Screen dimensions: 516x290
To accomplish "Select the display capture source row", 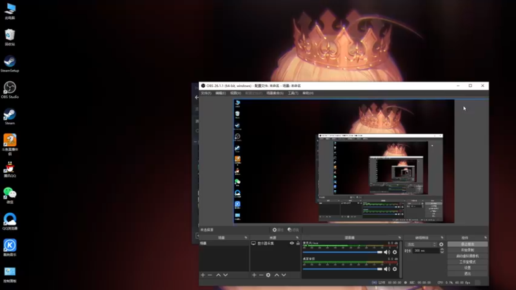I will coord(275,244).
